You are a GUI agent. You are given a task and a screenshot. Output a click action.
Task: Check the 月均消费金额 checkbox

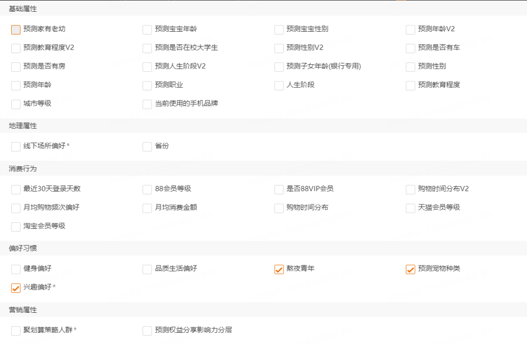[x=147, y=208]
